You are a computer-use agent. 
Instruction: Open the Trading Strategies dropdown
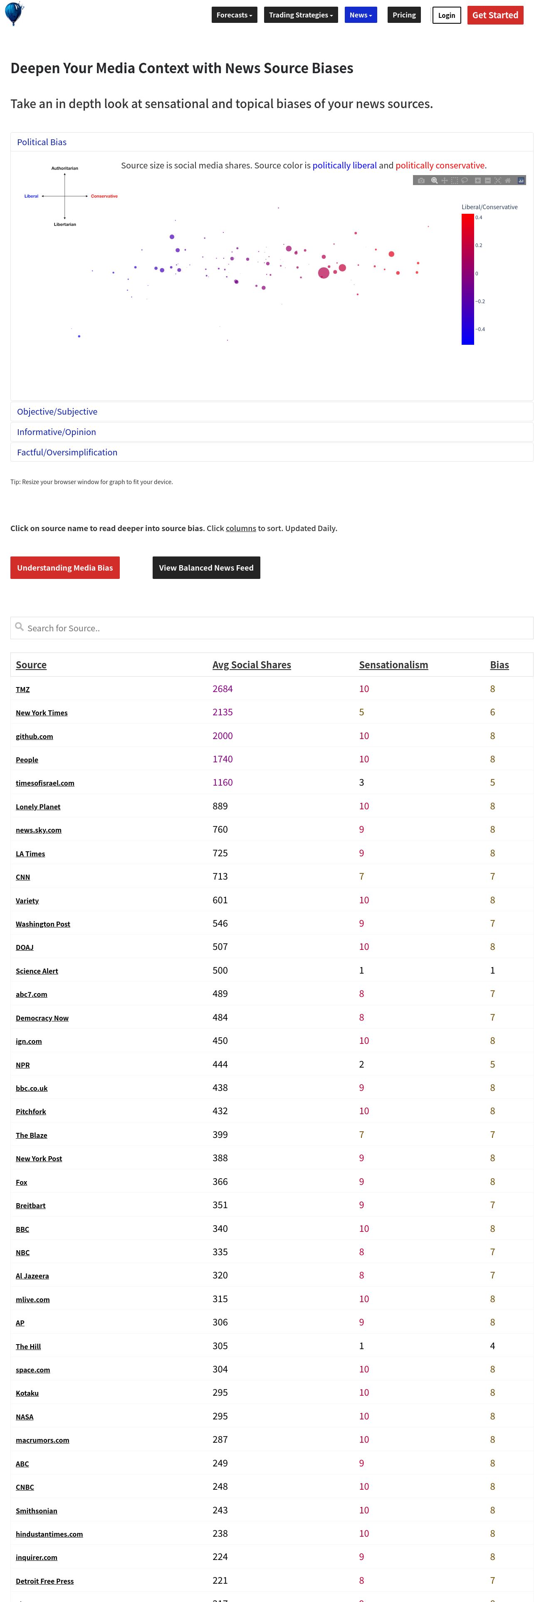301,15
